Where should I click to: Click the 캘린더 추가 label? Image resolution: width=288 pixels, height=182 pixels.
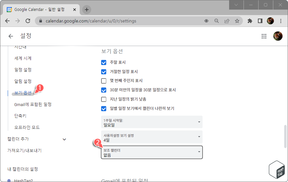click(x=18, y=139)
